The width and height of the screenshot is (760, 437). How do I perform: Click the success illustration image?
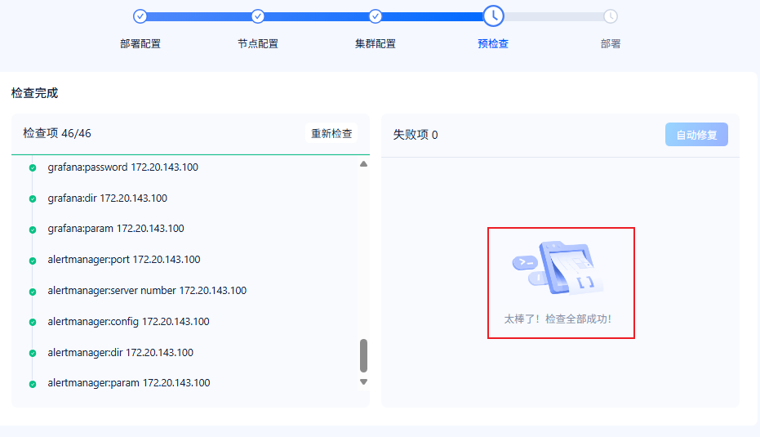click(558, 268)
